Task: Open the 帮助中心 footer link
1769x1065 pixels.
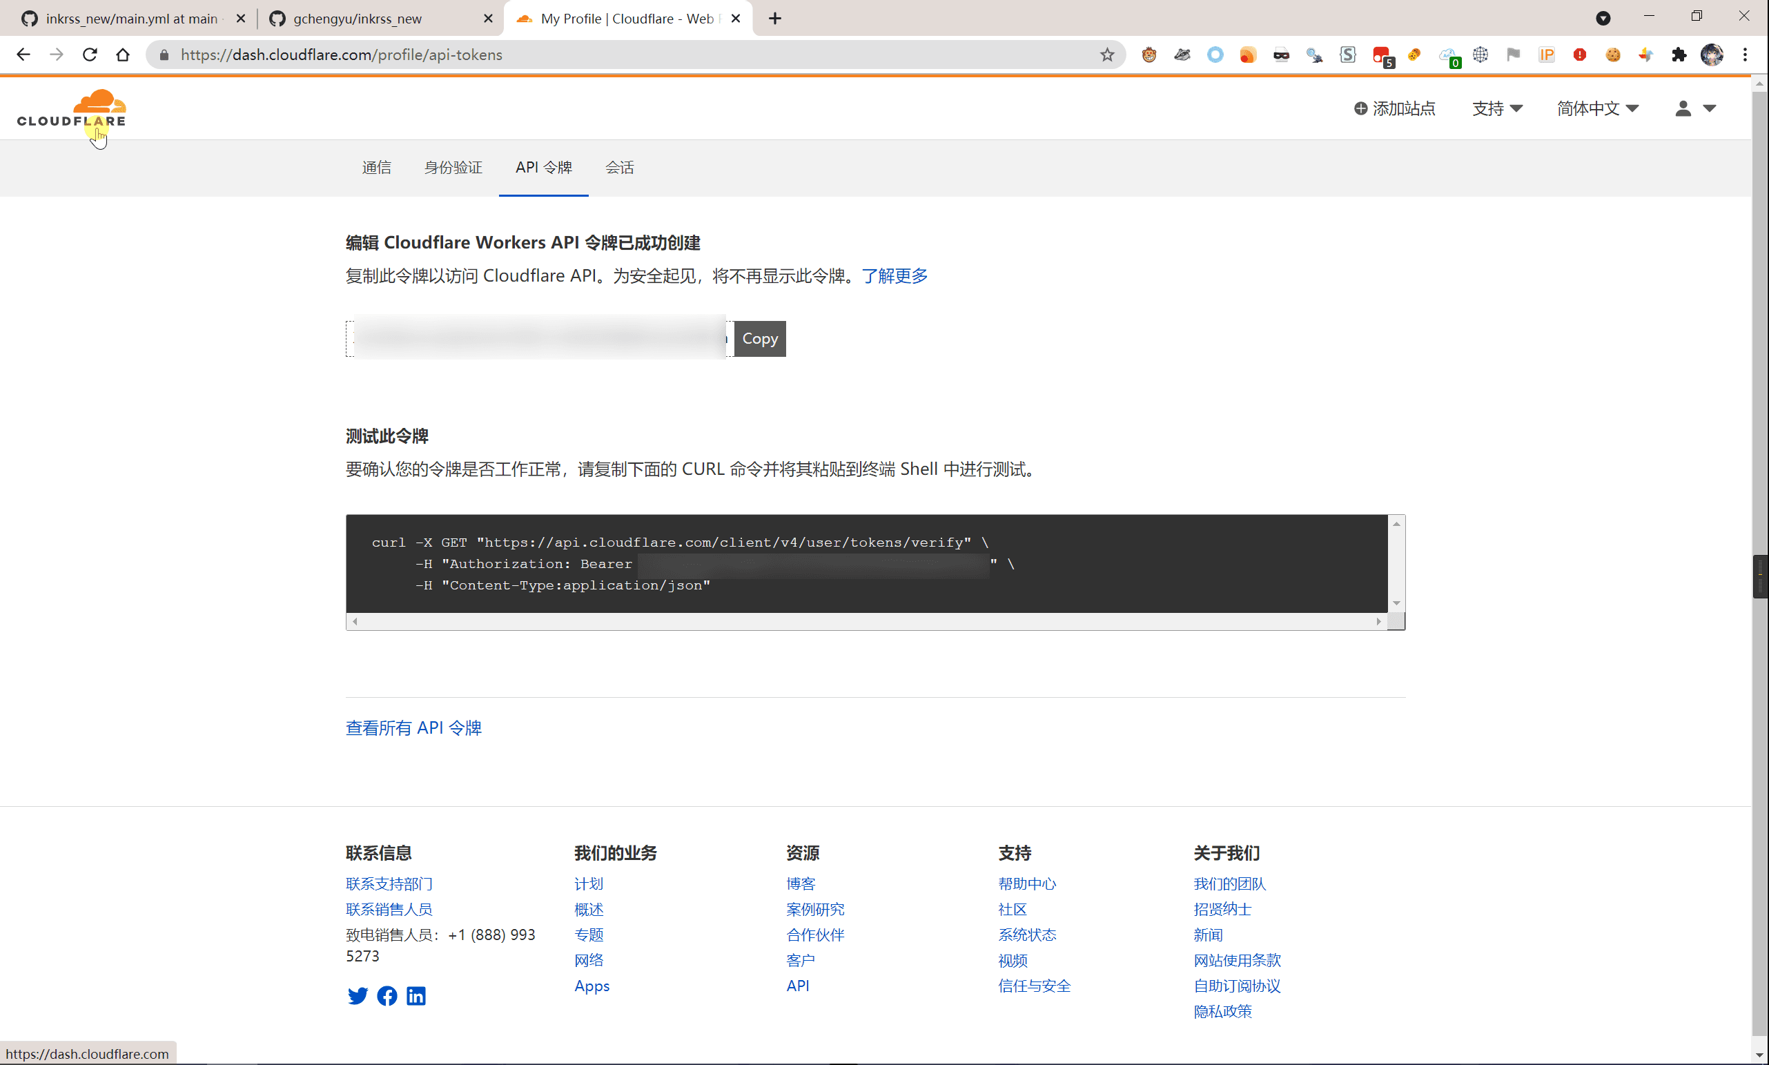Action: tap(1027, 884)
